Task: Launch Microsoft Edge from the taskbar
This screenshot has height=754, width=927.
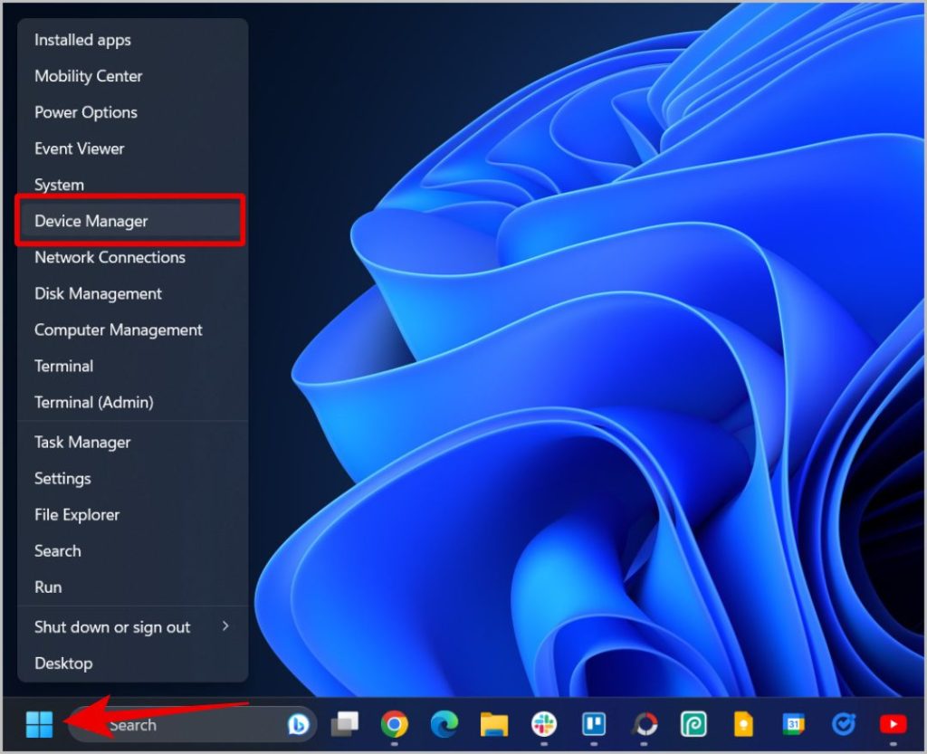Action: (444, 724)
